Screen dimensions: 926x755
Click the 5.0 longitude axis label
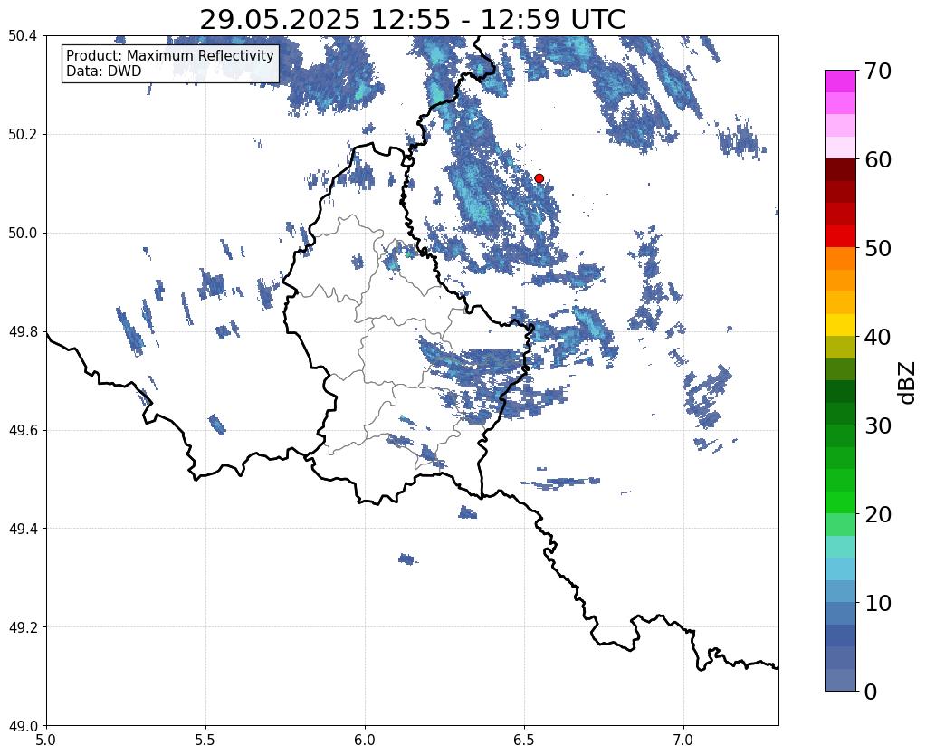[46, 741]
